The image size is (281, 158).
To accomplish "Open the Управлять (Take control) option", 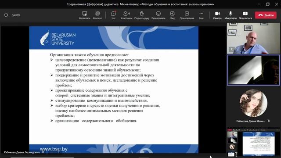I will tap(85, 15).
